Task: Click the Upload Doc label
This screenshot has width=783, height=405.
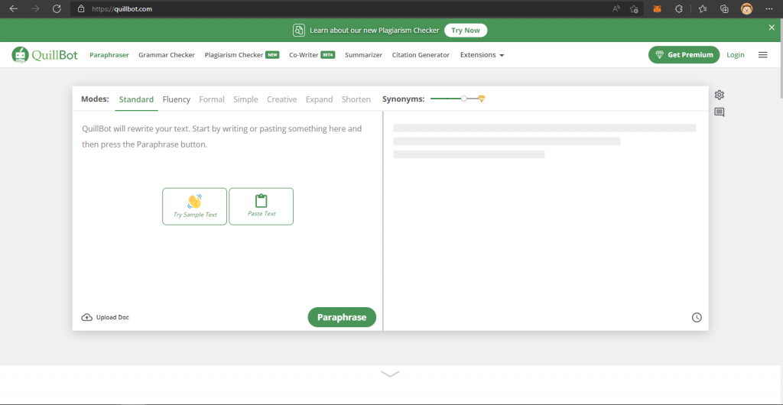Action: (x=112, y=317)
